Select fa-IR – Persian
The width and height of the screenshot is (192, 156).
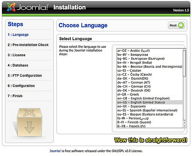150,118
